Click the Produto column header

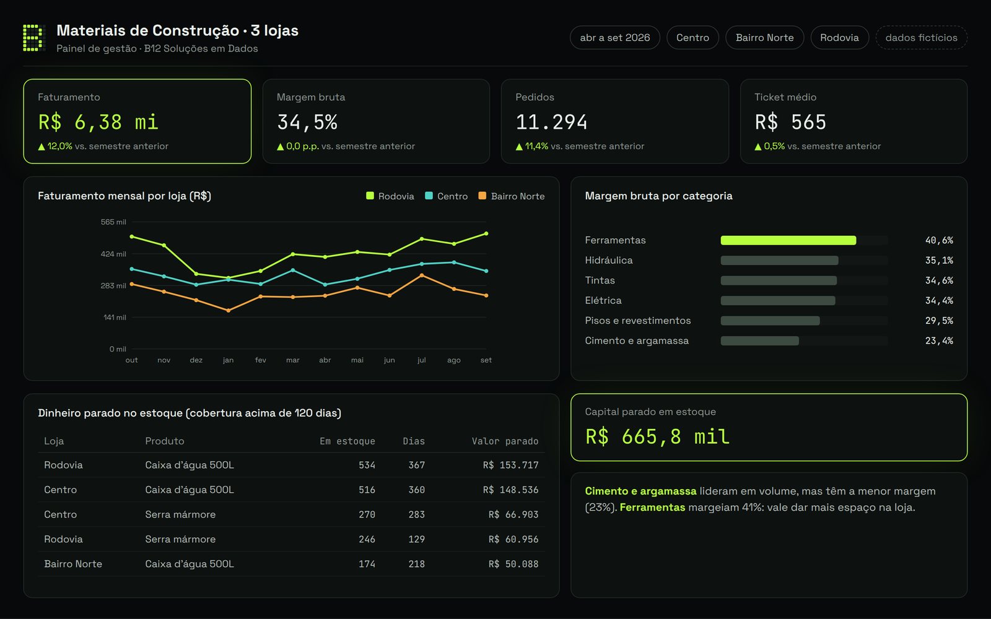(x=164, y=441)
